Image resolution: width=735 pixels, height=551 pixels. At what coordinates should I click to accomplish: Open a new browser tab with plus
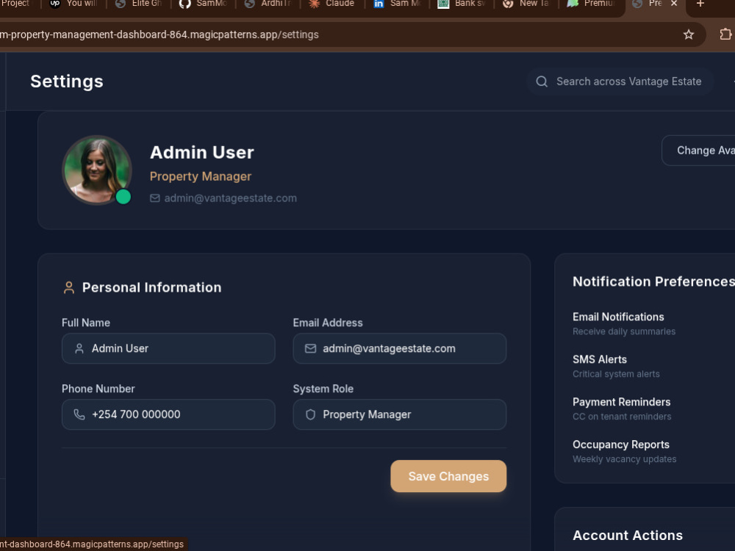point(700,4)
